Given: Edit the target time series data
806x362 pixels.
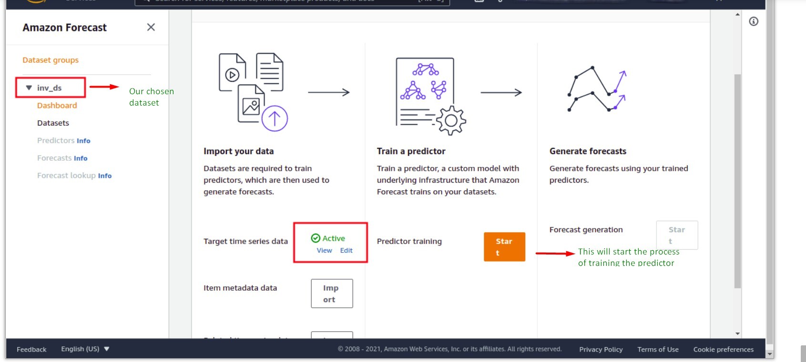Looking at the screenshot, I should 347,251.
